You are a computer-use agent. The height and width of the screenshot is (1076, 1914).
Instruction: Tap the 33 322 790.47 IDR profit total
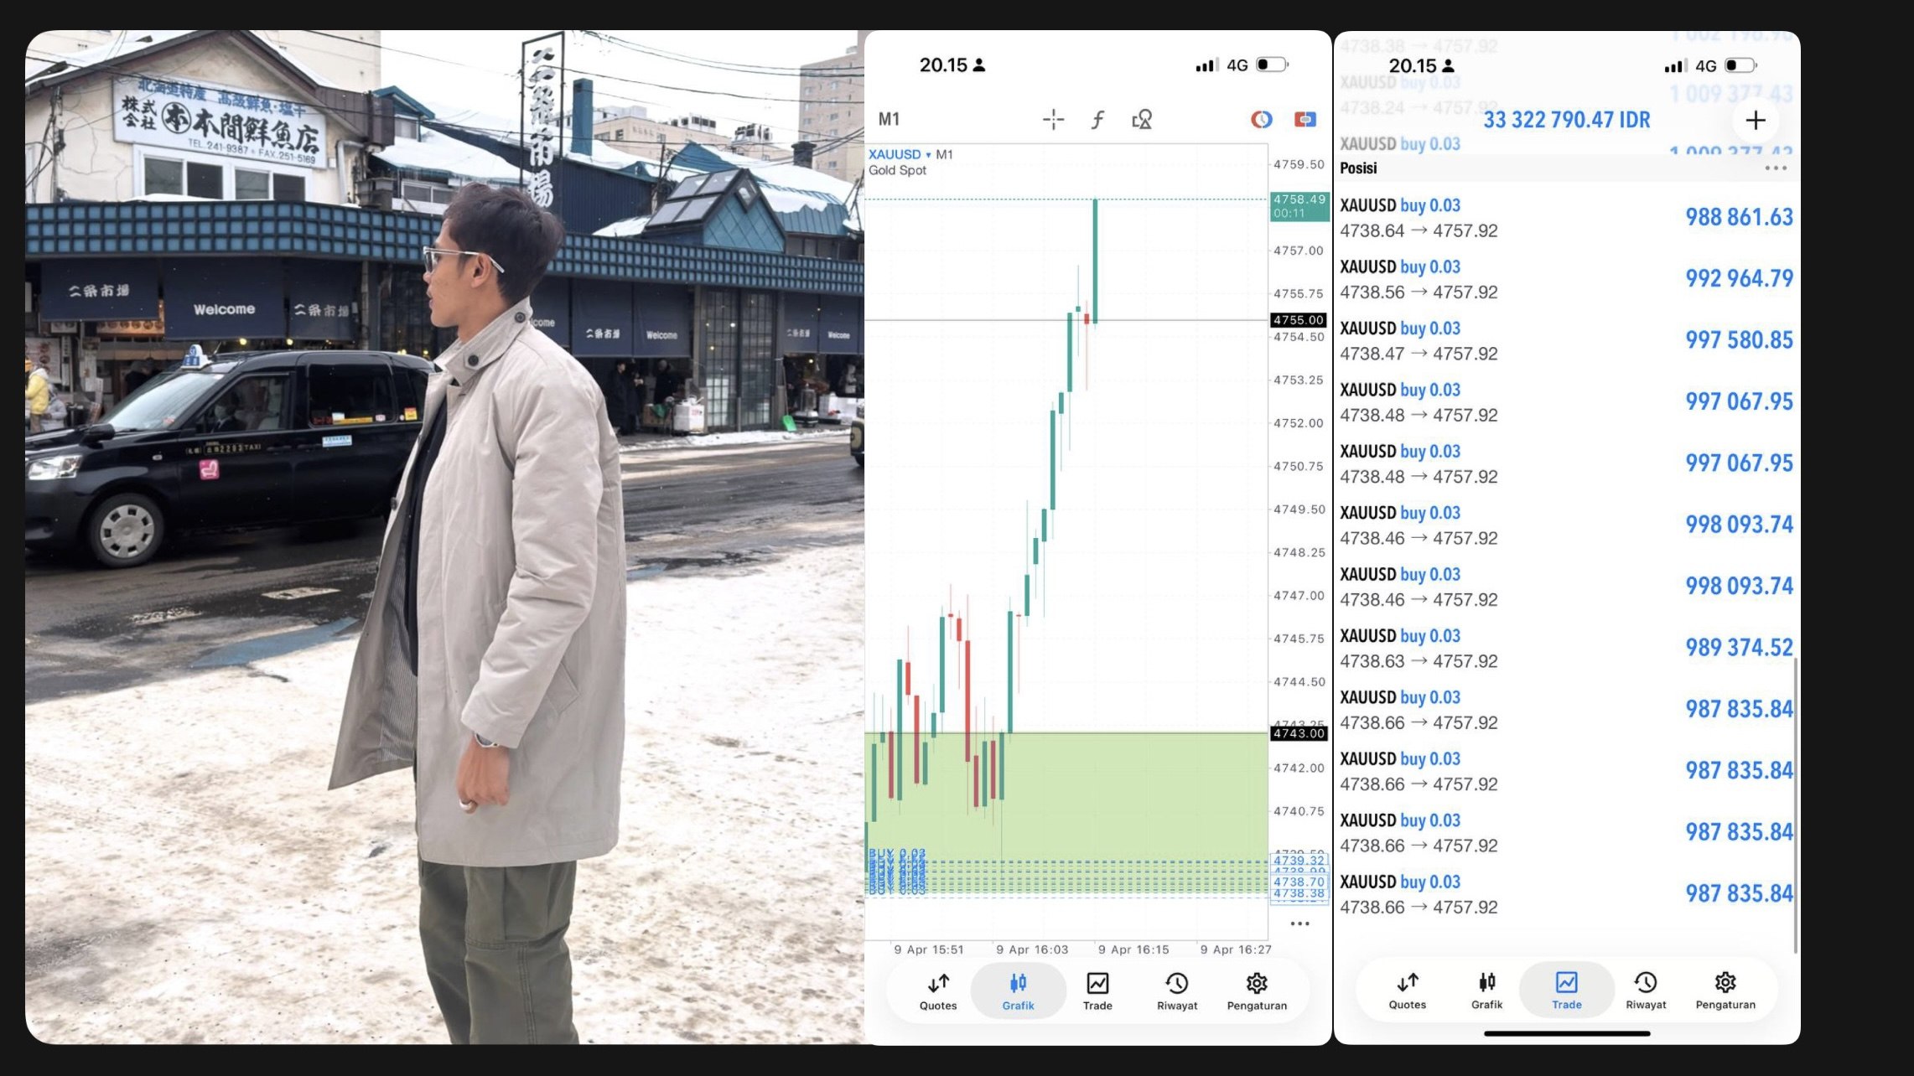click(1566, 120)
